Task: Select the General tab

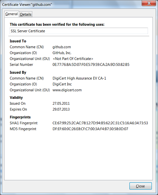Action: click(11, 14)
